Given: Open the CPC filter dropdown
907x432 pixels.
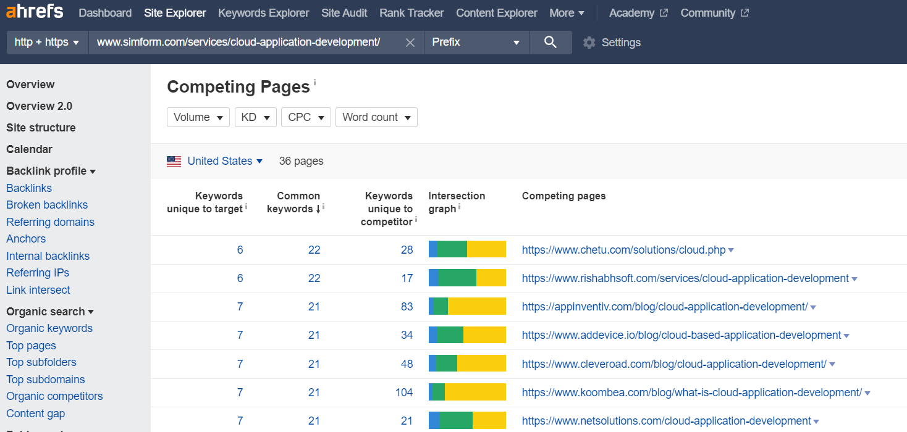Looking at the screenshot, I should 306,117.
